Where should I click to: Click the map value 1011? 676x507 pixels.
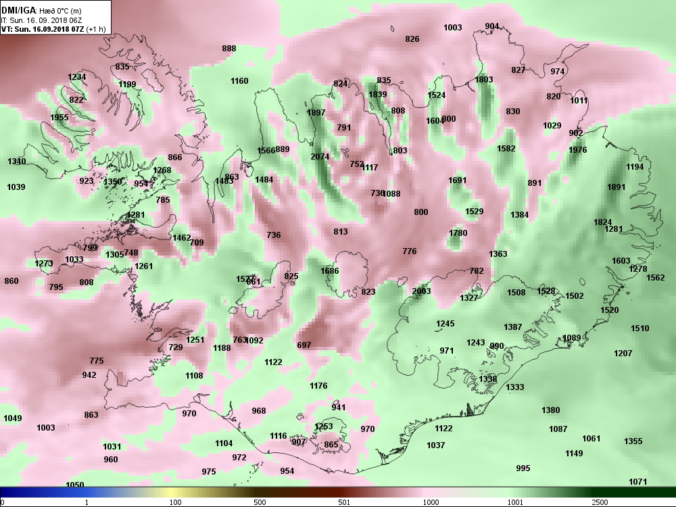[x=579, y=101]
